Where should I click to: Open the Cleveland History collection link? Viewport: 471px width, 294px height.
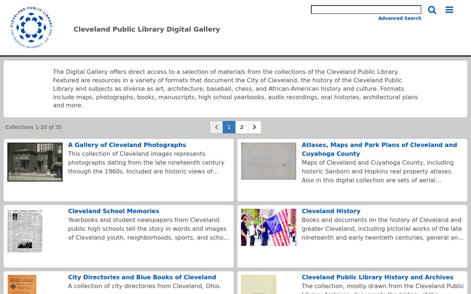point(331,211)
